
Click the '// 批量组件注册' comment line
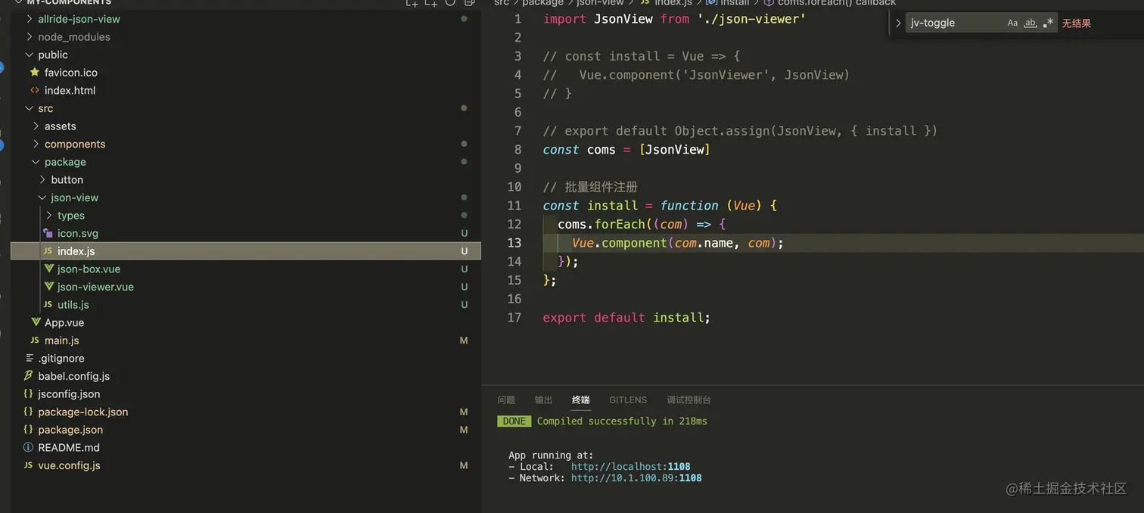pyautogui.click(x=590, y=187)
